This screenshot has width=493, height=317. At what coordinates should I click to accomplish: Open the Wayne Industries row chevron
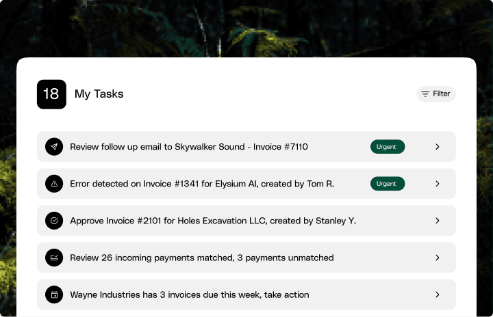coord(438,294)
